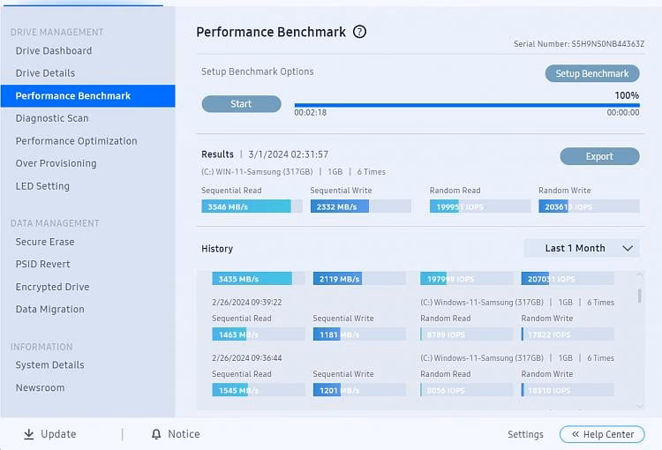View System Details information
Screen dimensions: 662x450
click(x=50, y=365)
